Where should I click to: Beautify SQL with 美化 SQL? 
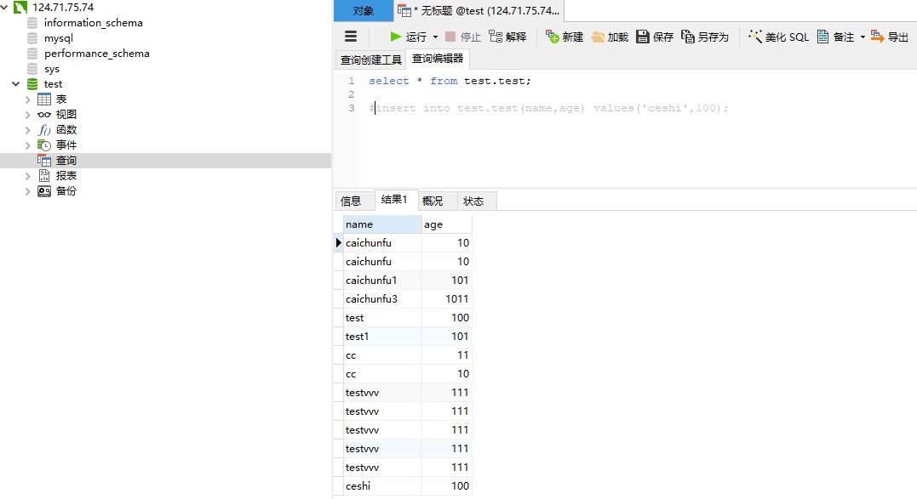click(x=778, y=37)
